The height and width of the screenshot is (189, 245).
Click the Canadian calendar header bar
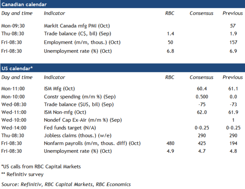click(122, 5)
